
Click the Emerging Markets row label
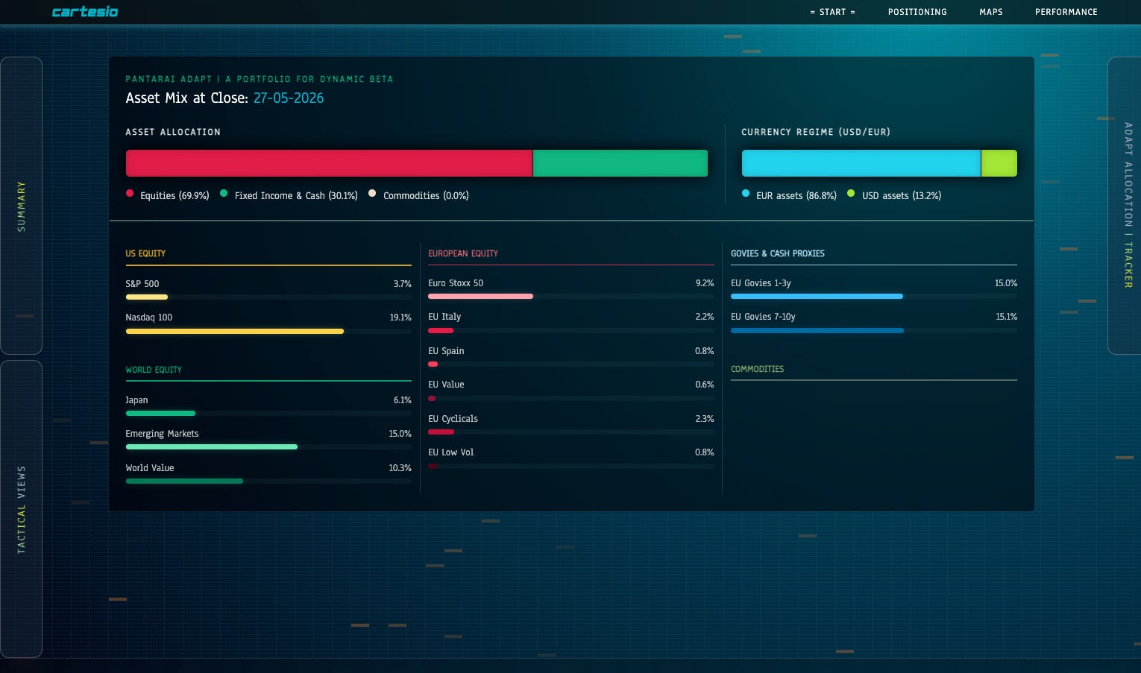coord(162,434)
